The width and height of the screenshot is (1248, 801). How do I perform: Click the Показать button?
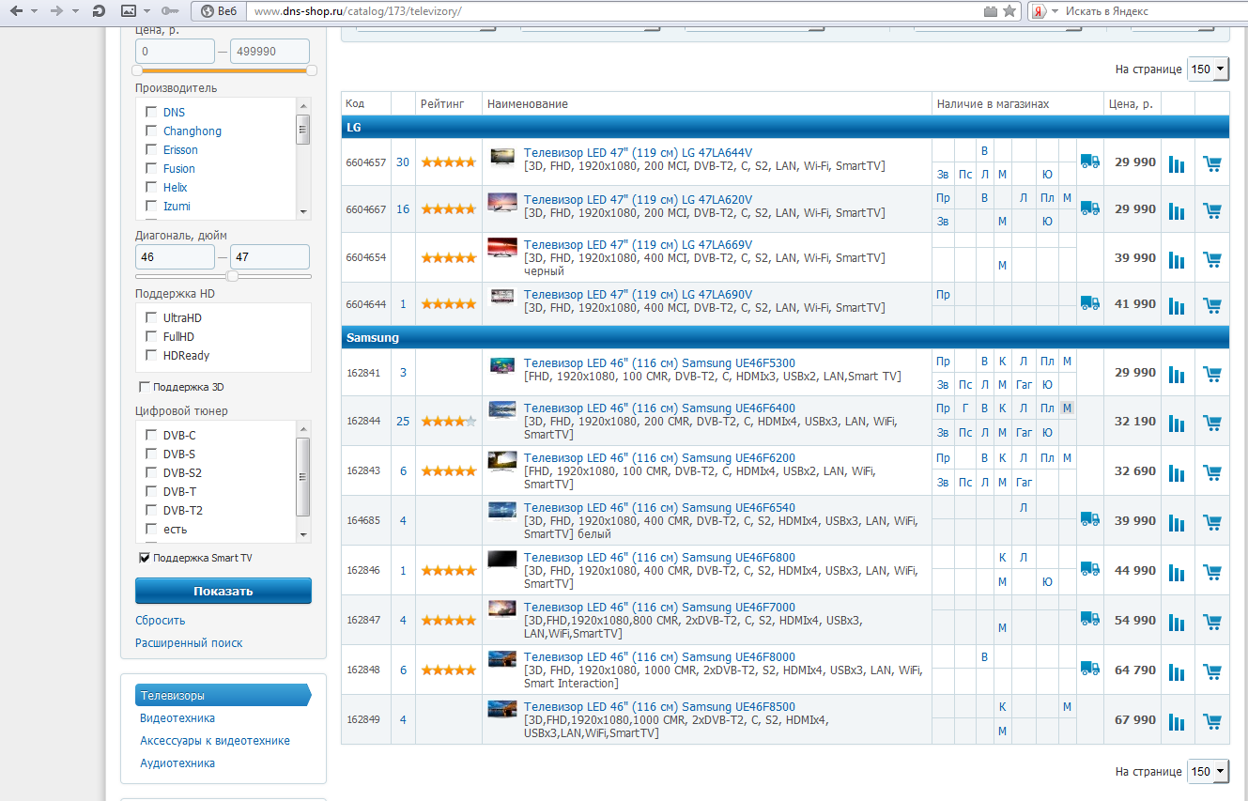pyautogui.click(x=223, y=591)
